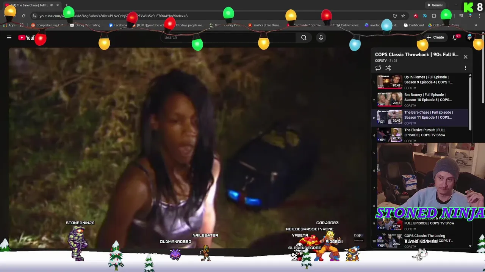Select The Bare Chase playlist entry
The height and width of the screenshot is (272, 485).
421,117
